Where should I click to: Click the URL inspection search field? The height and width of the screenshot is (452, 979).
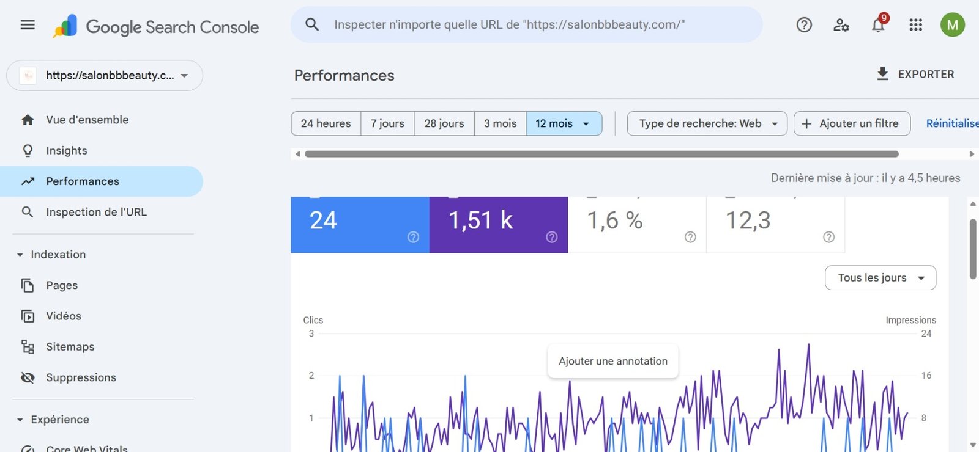526,25
